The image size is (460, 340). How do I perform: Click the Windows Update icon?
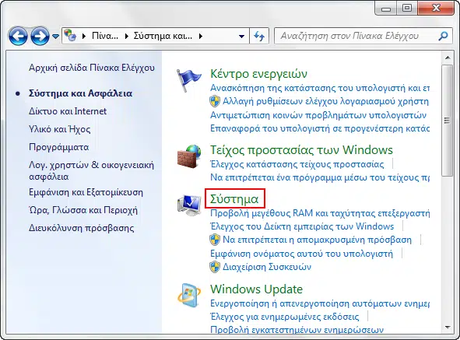click(189, 295)
